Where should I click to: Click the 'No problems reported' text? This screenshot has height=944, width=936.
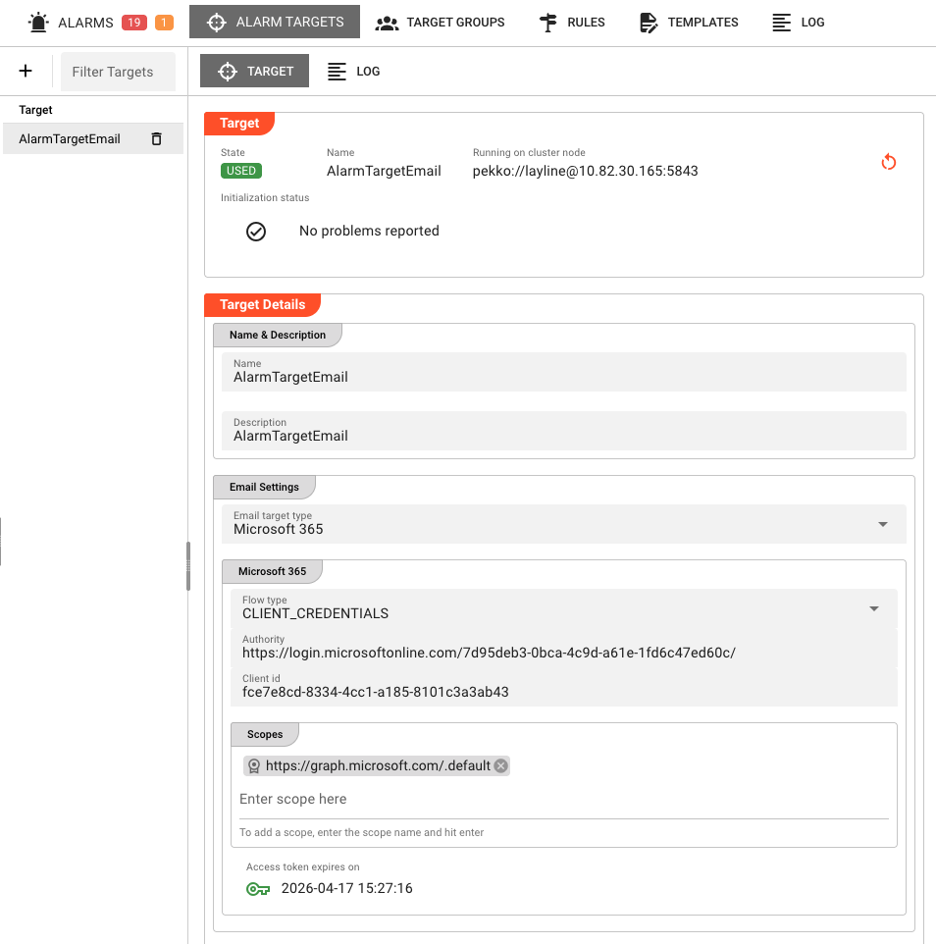coord(369,232)
